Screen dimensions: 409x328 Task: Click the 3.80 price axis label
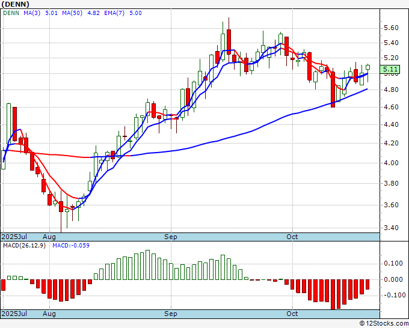point(392,183)
